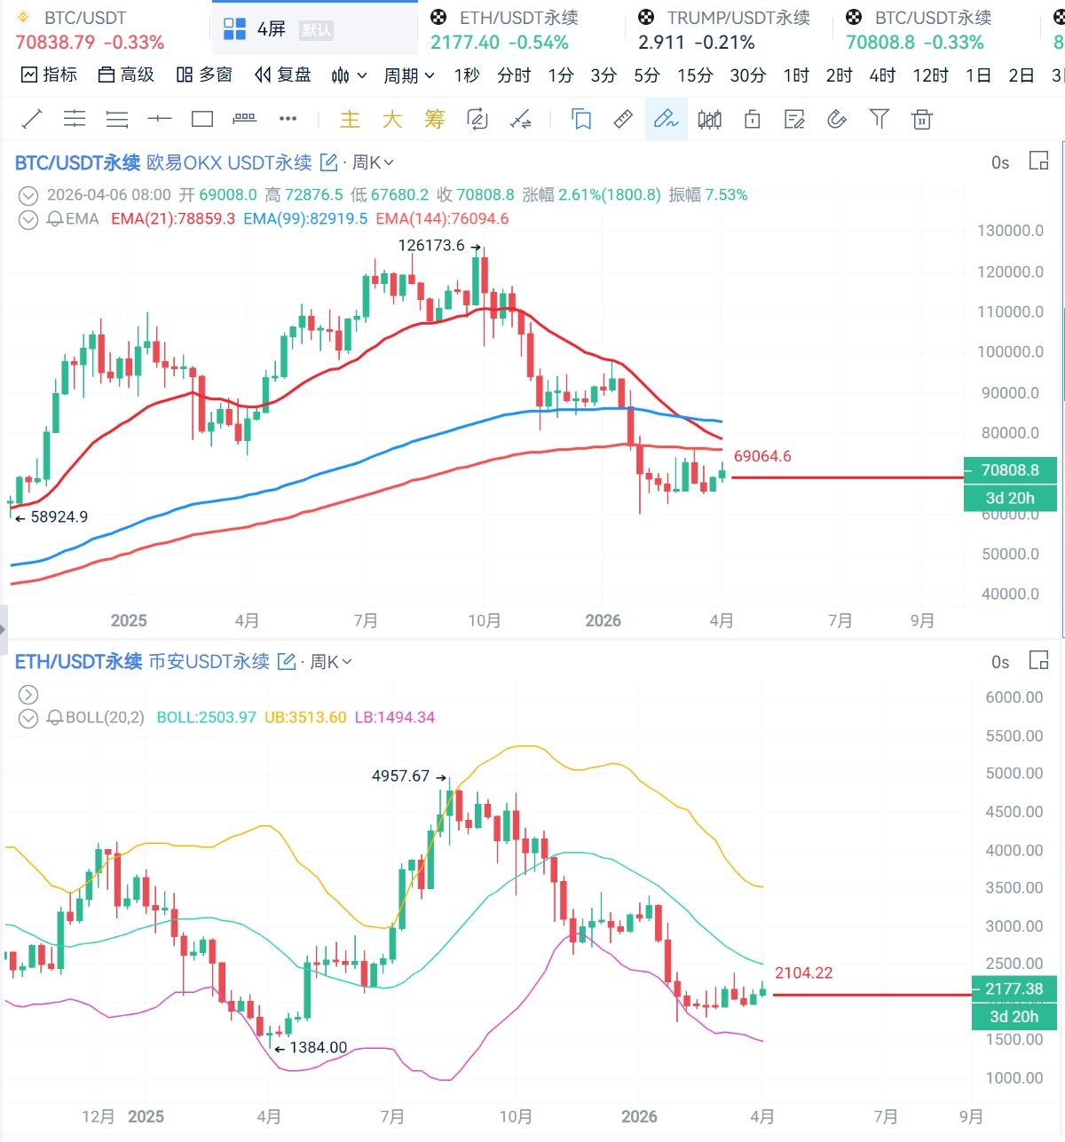This screenshot has width=1065, height=1142.
Task: Switch to the TRUMP/USDT永续 ticker tab
Action: pos(729,29)
